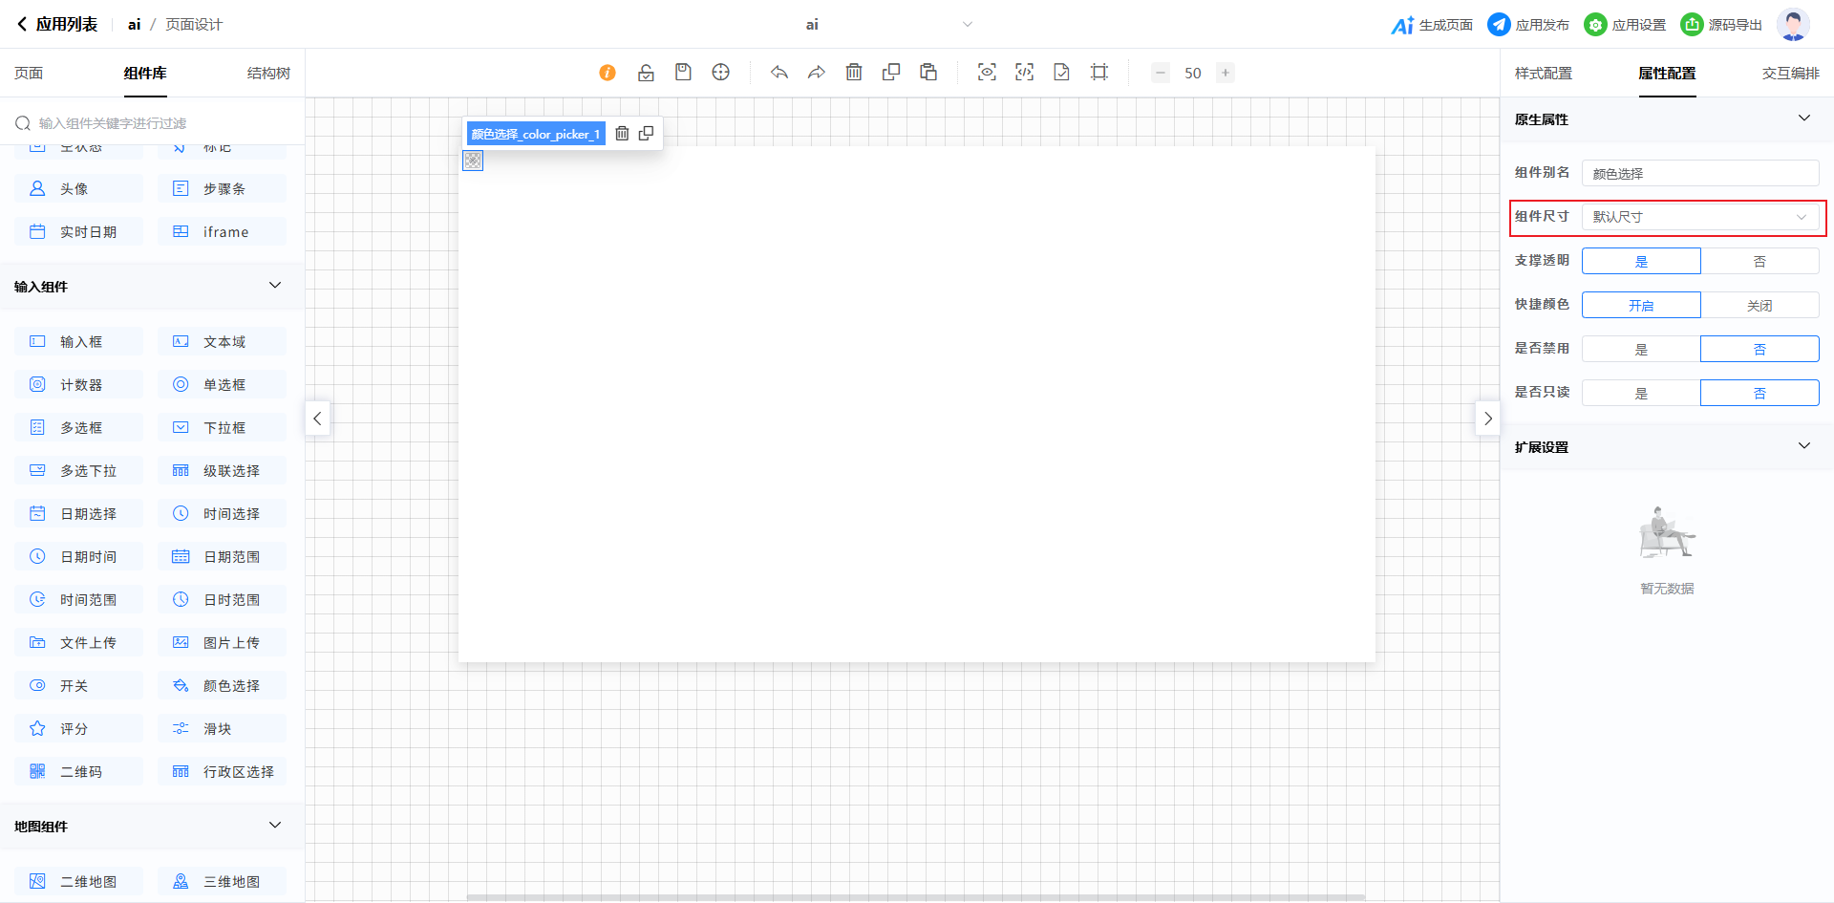Screen dimensions: 1834x903
Task: Click the save disk icon in toolbar
Action: click(683, 73)
